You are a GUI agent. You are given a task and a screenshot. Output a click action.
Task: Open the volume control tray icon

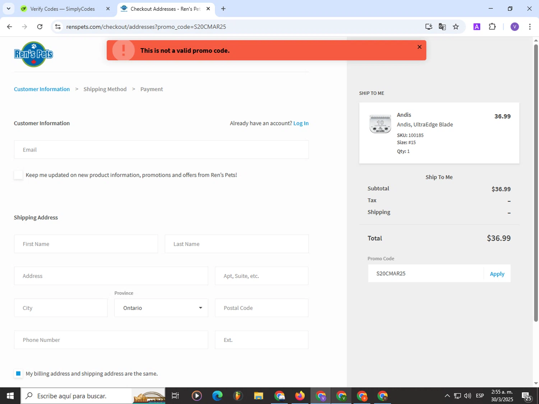click(x=467, y=396)
